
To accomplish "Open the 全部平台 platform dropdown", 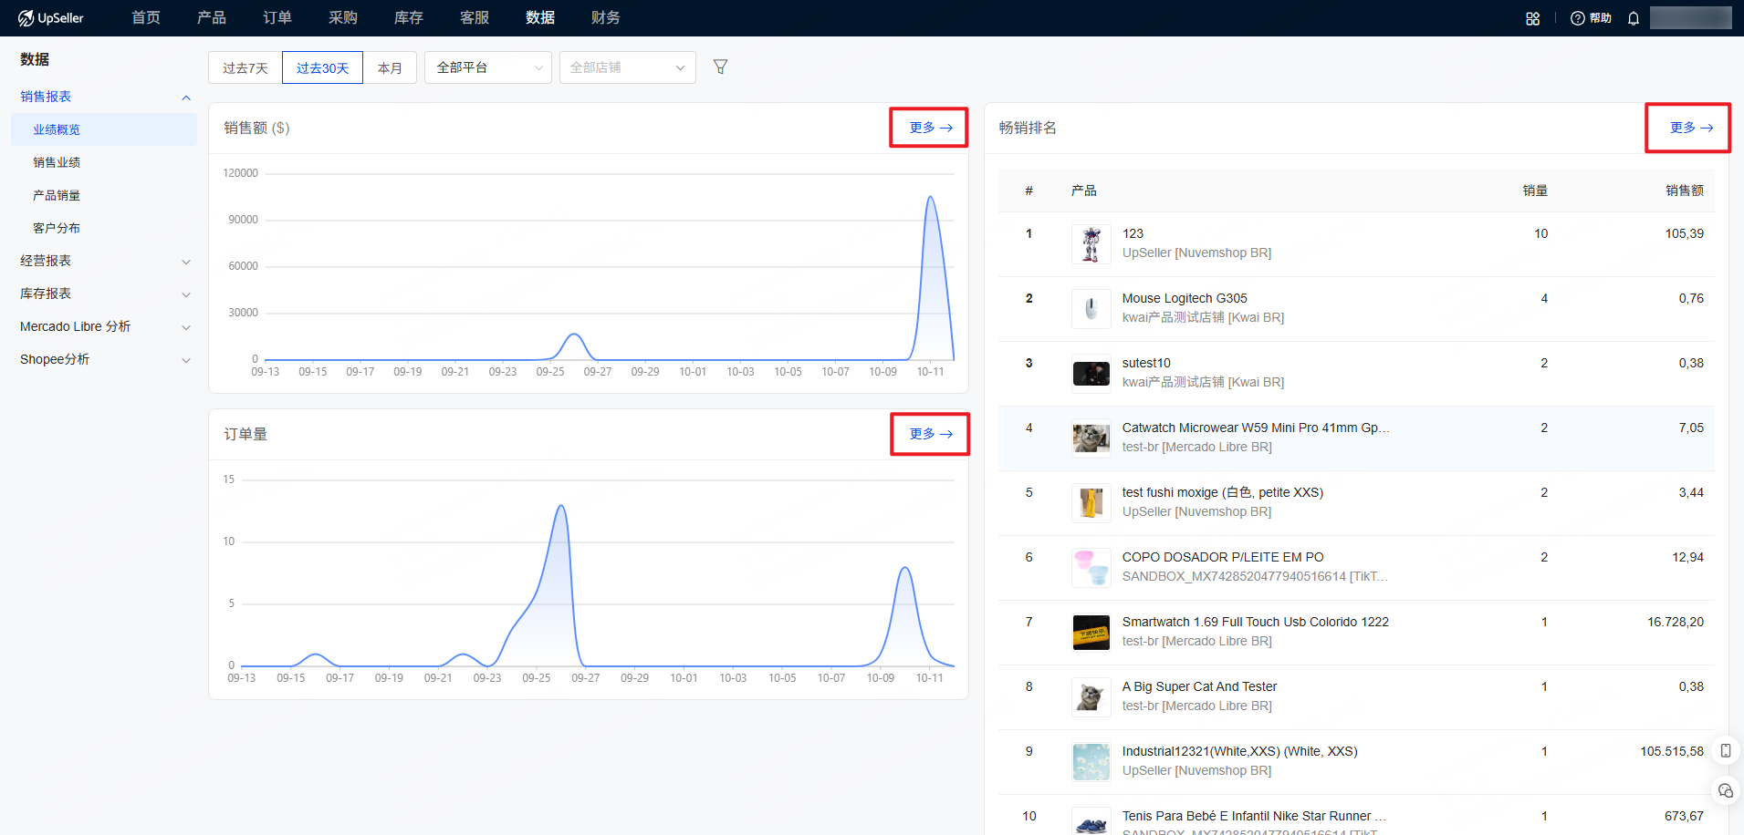I will click(488, 67).
